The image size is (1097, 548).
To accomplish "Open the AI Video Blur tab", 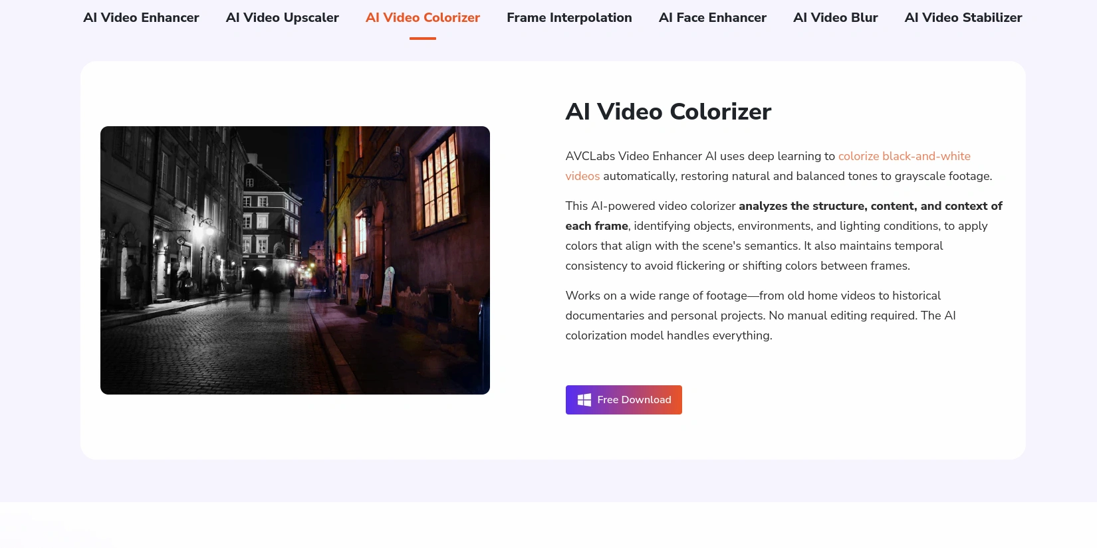I will click(x=835, y=18).
